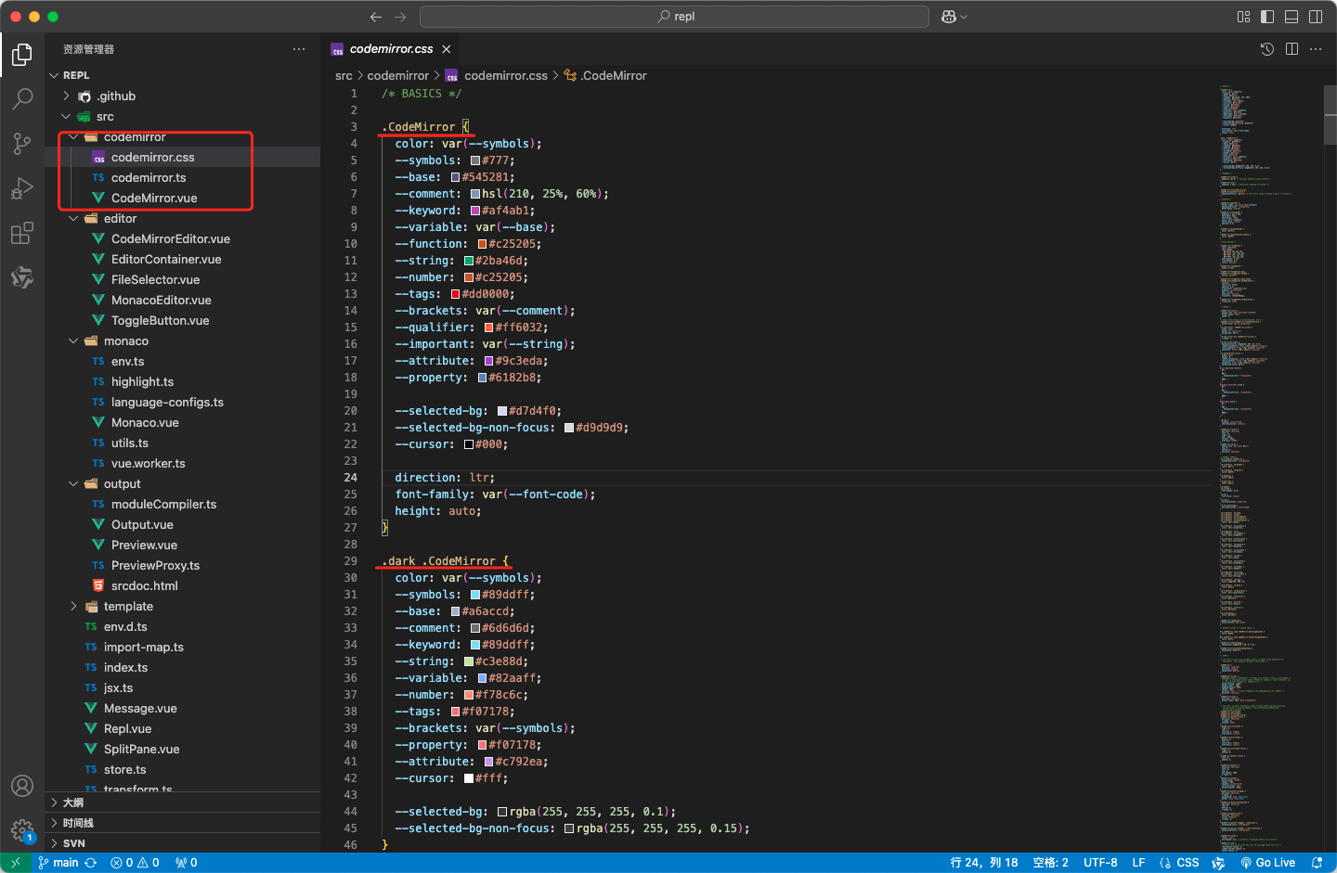This screenshot has height=873, width=1337.
Task: Start Go Live server
Action: 1267,863
